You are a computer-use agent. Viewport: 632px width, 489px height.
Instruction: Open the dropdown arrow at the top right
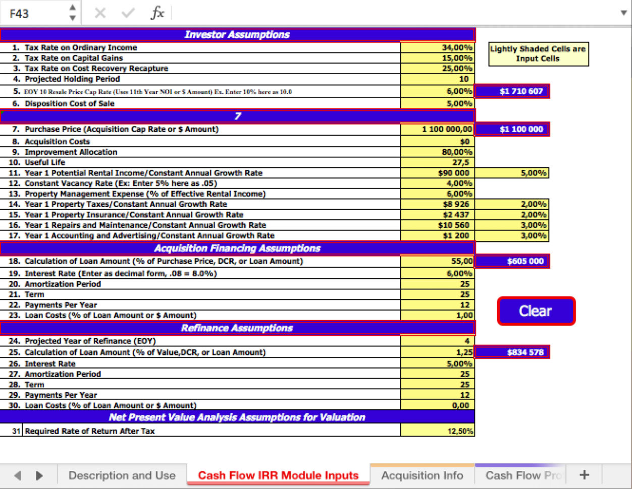624,13
